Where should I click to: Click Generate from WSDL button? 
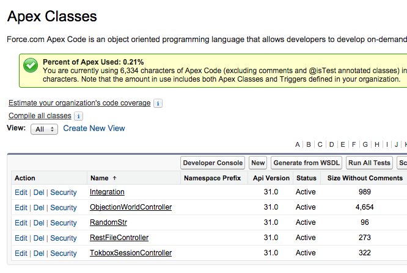pyautogui.click(x=306, y=163)
